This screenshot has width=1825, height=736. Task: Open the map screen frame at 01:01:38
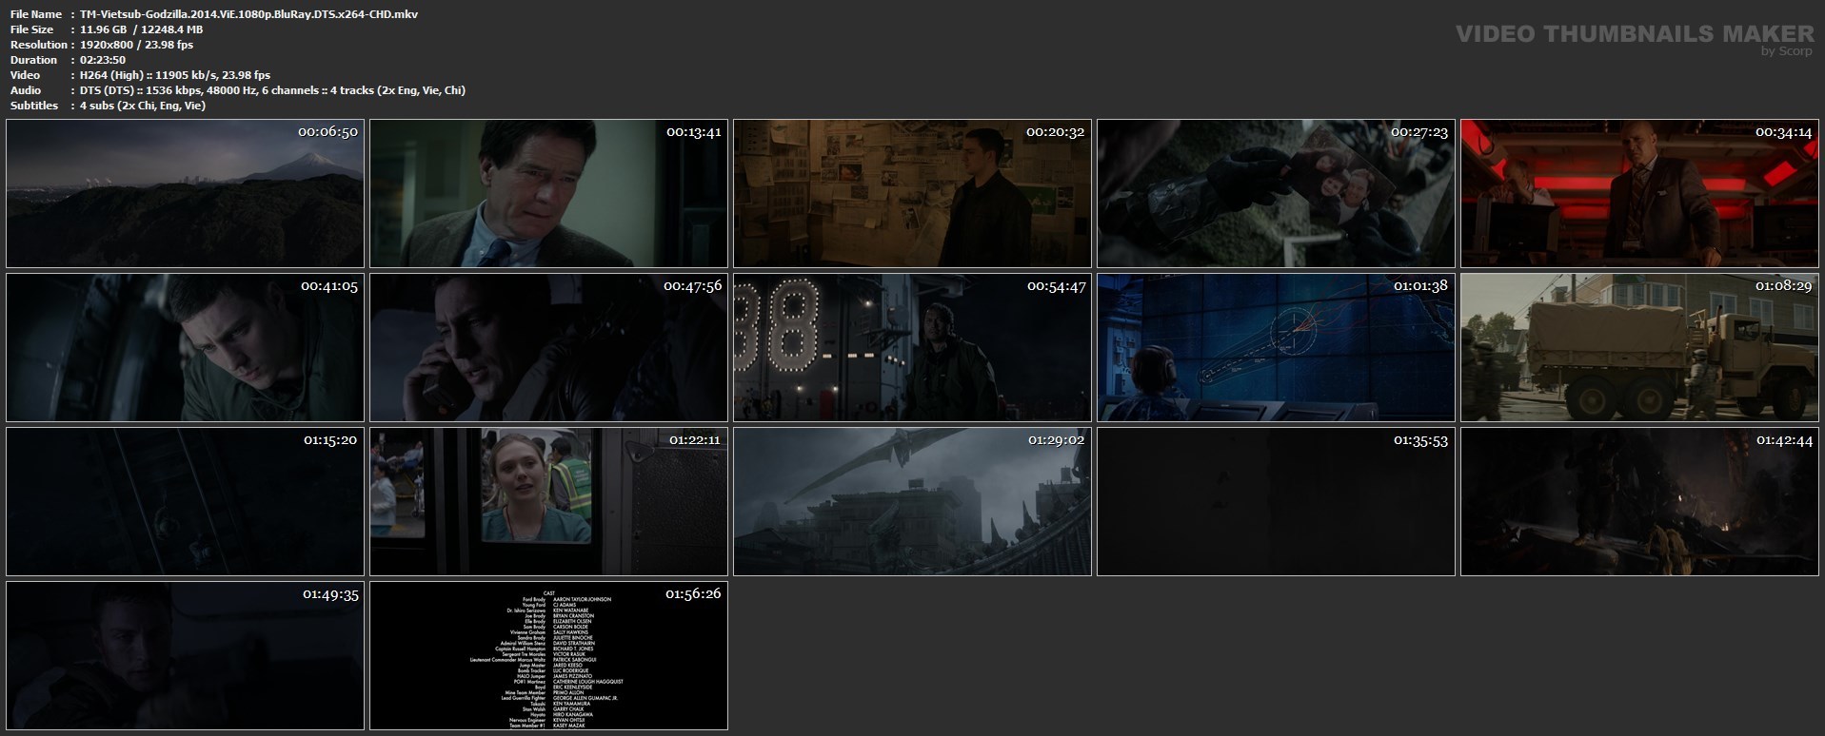pos(1276,347)
